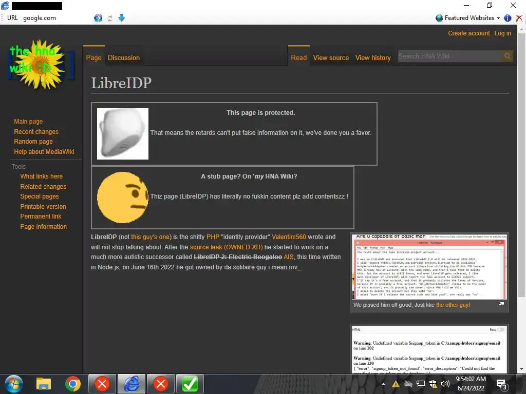
Task: Focus the Search HNA Wiki box
Action: 449,56
